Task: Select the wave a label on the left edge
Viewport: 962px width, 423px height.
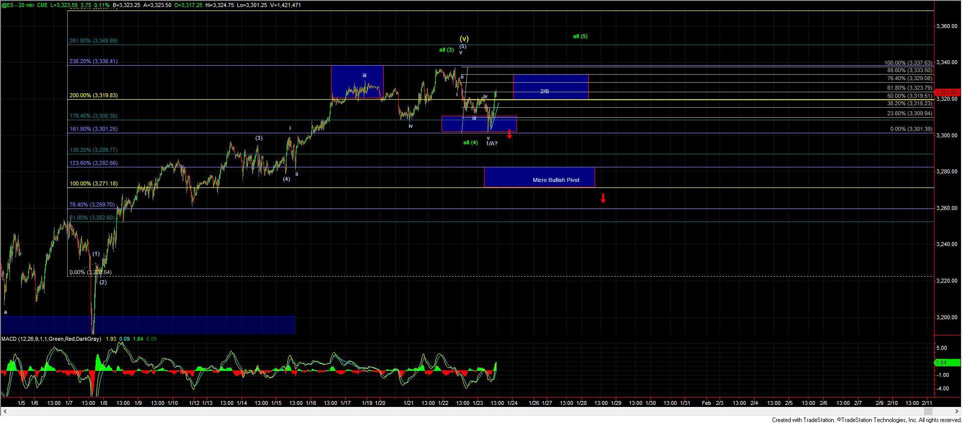Action: tap(6, 312)
